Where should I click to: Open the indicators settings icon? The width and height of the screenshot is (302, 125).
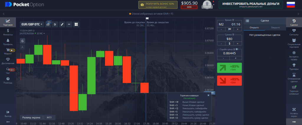click(55, 24)
